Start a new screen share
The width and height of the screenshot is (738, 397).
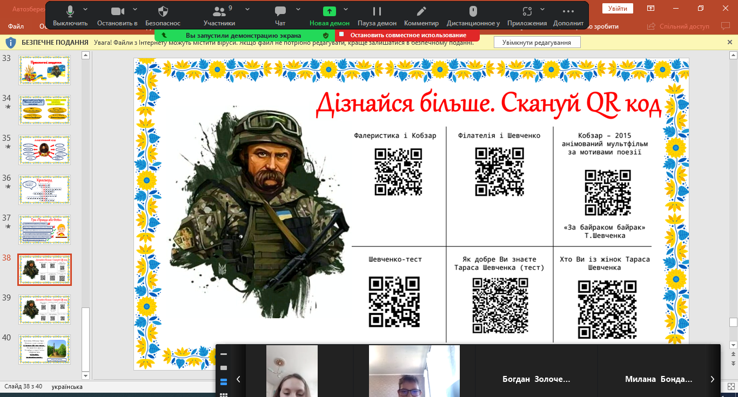(x=329, y=15)
